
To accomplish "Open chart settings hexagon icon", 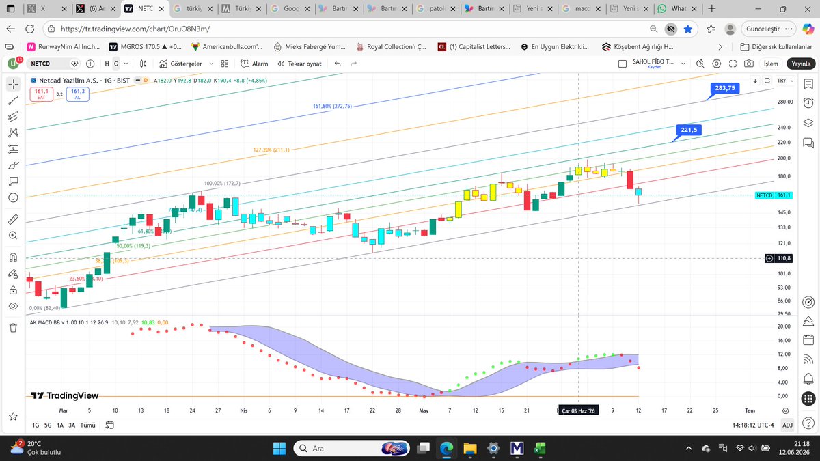I will tap(717, 63).
